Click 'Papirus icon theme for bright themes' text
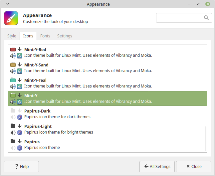 (x=59, y=132)
